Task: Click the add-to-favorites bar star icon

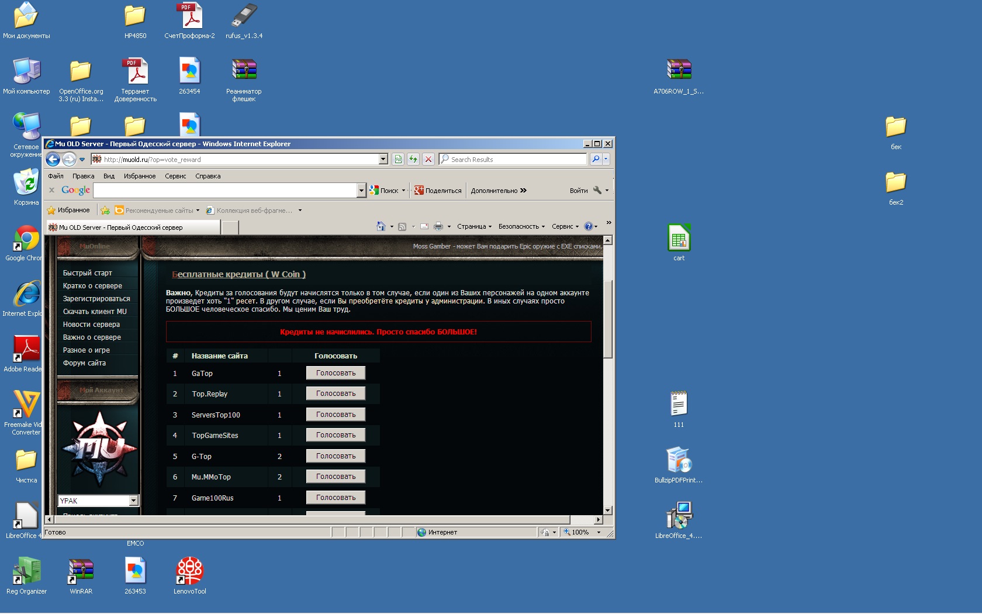Action: (x=105, y=211)
